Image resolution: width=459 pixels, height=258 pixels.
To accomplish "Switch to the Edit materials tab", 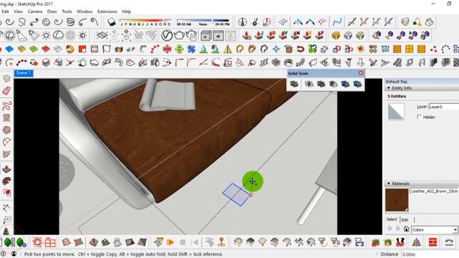I will [404, 219].
